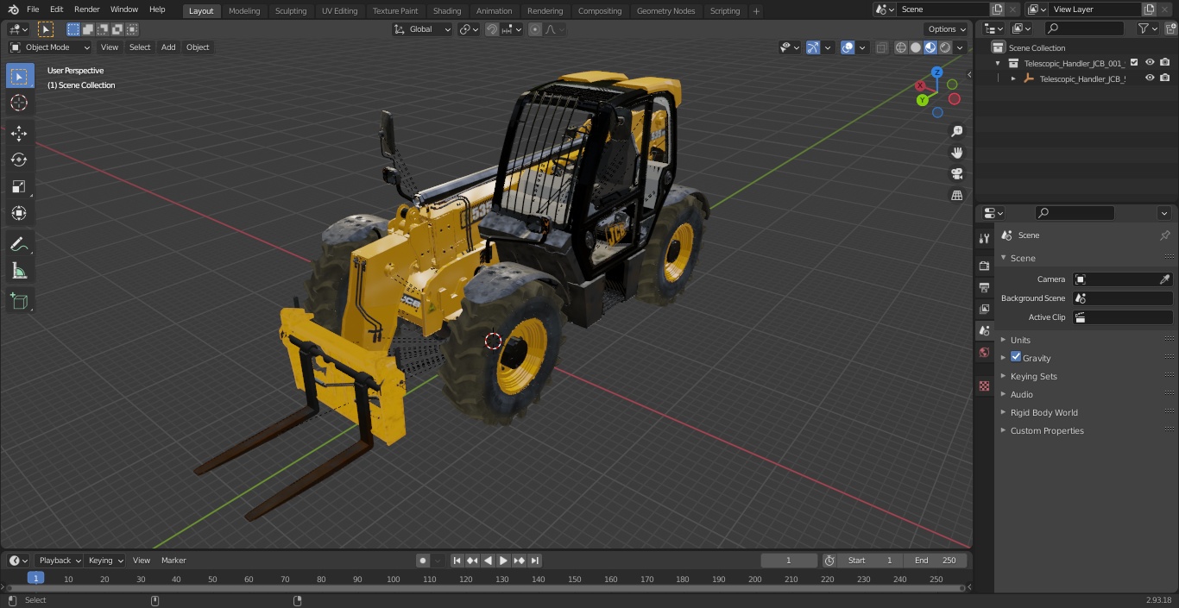Toggle the snap magnet in header
The height and width of the screenshot is (608, 1179).
point(492,29)
